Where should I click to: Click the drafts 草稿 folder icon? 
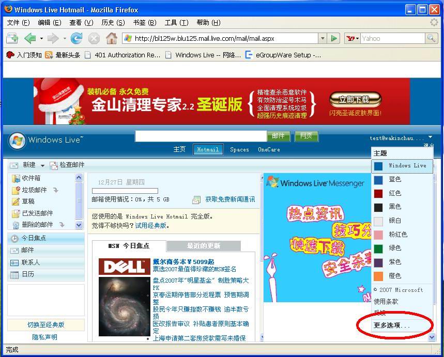click(16, 201)
